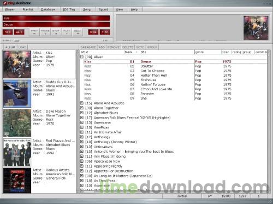
Task: Expand the [13] Antimatters group
Action: coord(82,147)
